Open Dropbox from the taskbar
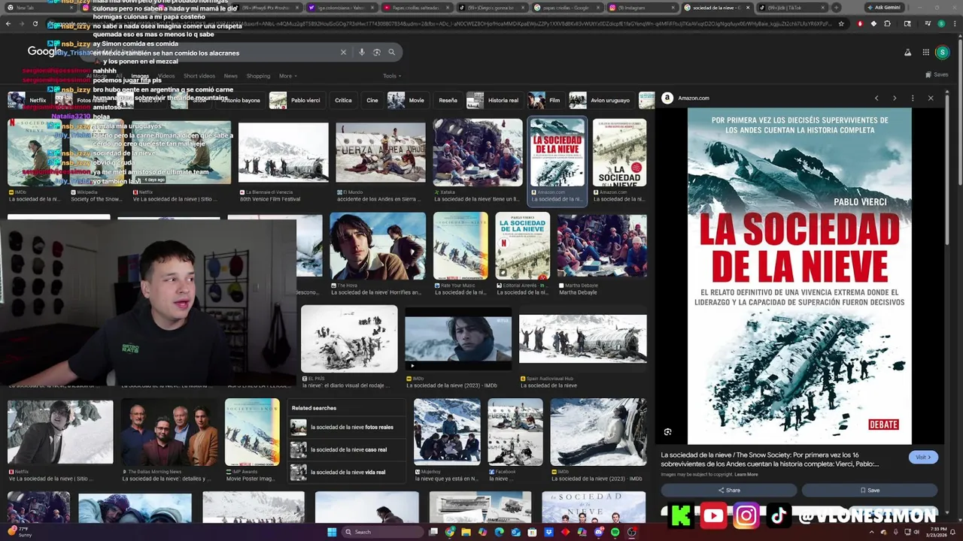Image resolution: width=963 pixels, height=541 pixels. [x=548, y=532]
